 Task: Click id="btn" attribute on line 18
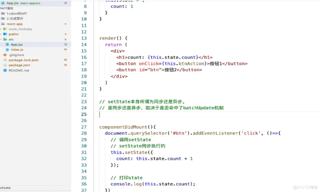151,70
